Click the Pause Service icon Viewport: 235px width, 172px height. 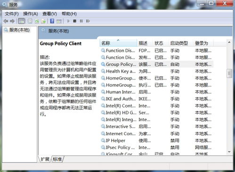point(81,21)
